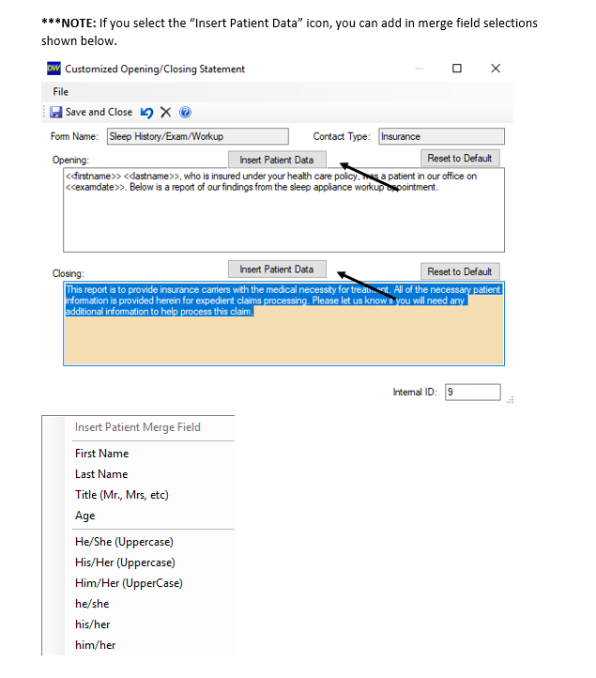Click the window resize grip near Internal ID
The height and width of the screenshot is (678, 596).
[510, 400]
